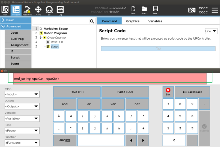Add an If node
Viewport: 221px width, 147px height.
(18, 51)
